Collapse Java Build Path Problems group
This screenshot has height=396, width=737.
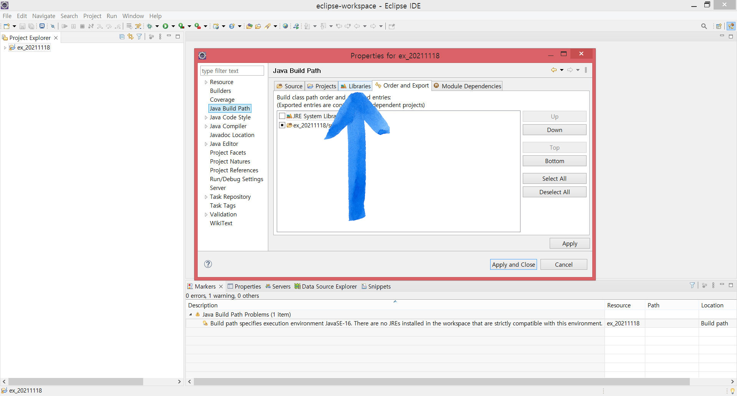pos(190,315)
